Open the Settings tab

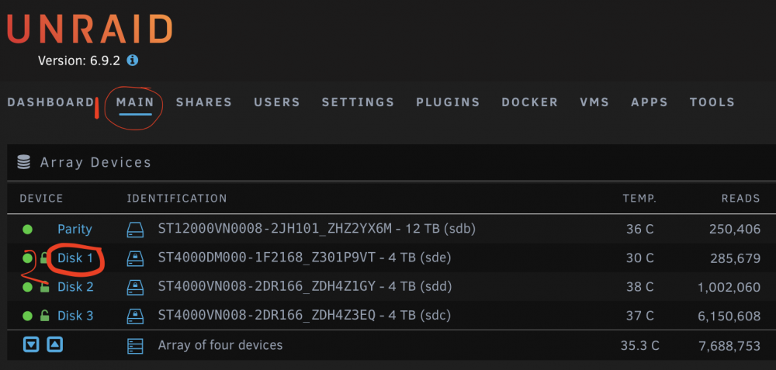[358, 102]
